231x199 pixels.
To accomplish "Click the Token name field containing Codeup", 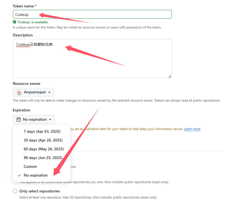I will (x=92, y=14).
